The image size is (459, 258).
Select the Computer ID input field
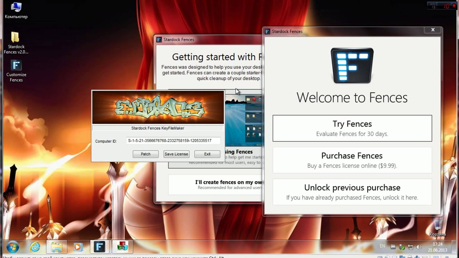(174, 141)
